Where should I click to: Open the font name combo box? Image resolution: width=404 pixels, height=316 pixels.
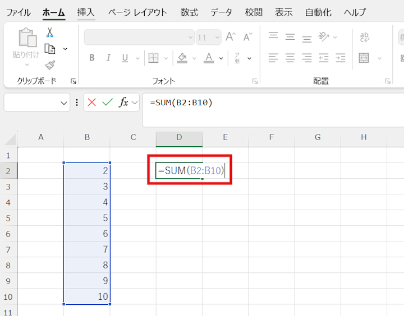tap(139, 38)
